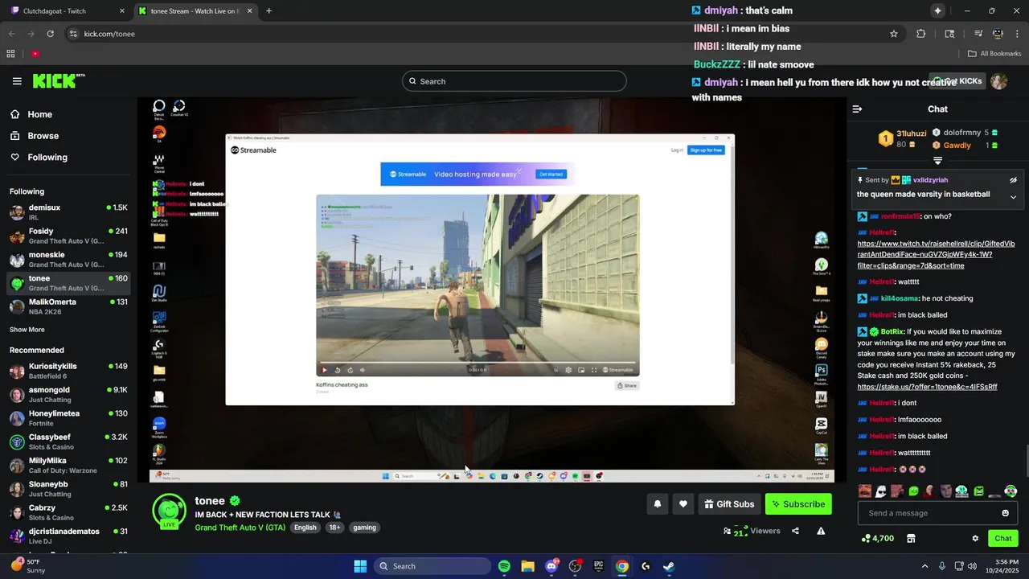Click the Gift Subs button
This screenshot has height=579, width=1029.
(x=729, y=504)
